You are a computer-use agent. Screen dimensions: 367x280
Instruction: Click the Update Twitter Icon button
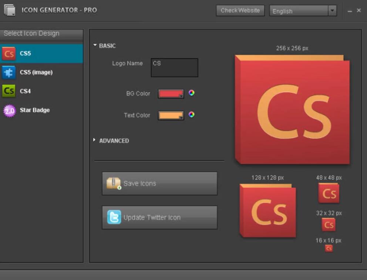[x=159, y=217]
